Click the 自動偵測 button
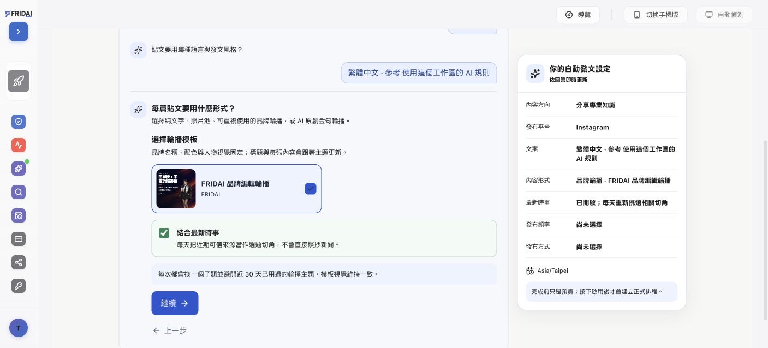This screenshot has width=768, height=348. click(724, 15)
